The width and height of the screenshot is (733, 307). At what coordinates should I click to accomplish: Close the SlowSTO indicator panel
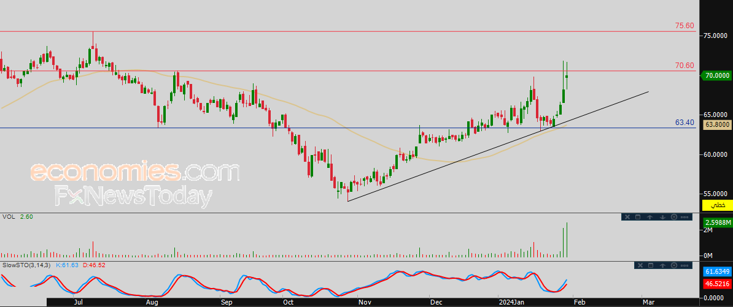point(640,265)
